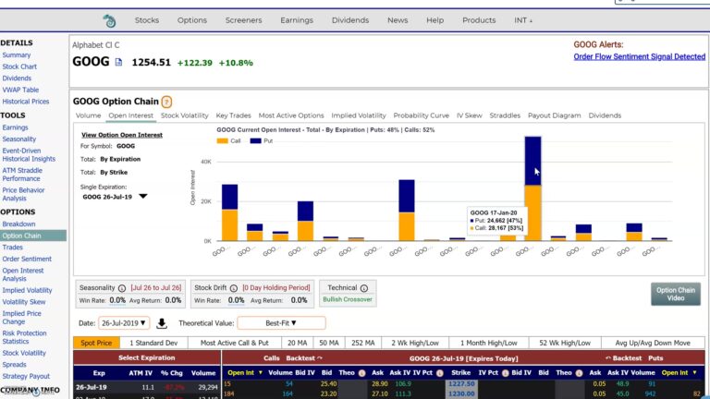The image size is (710, 399).
Task: Switch to the Key Trades tab
Action: coord(233,115)
